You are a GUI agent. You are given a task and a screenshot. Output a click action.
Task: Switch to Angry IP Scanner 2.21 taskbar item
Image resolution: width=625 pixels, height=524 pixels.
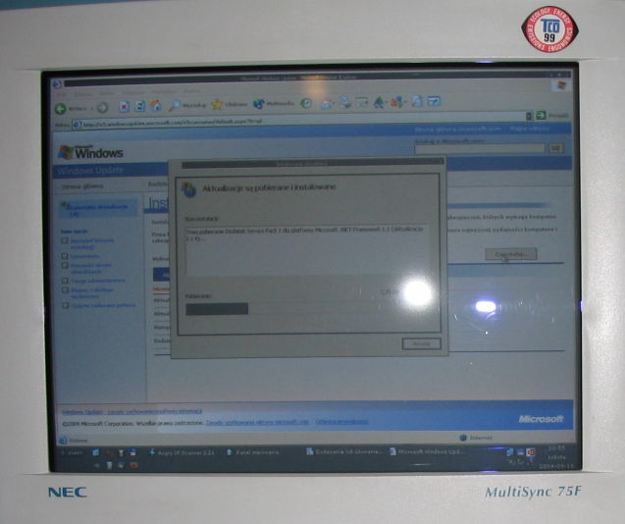(x=182, y=452)
